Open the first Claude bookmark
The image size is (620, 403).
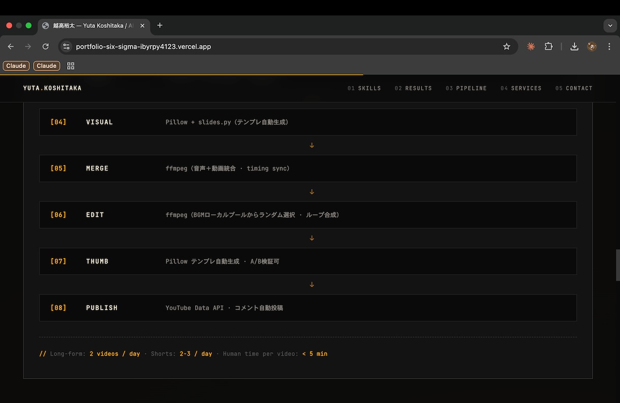click(x=16, y=66)
